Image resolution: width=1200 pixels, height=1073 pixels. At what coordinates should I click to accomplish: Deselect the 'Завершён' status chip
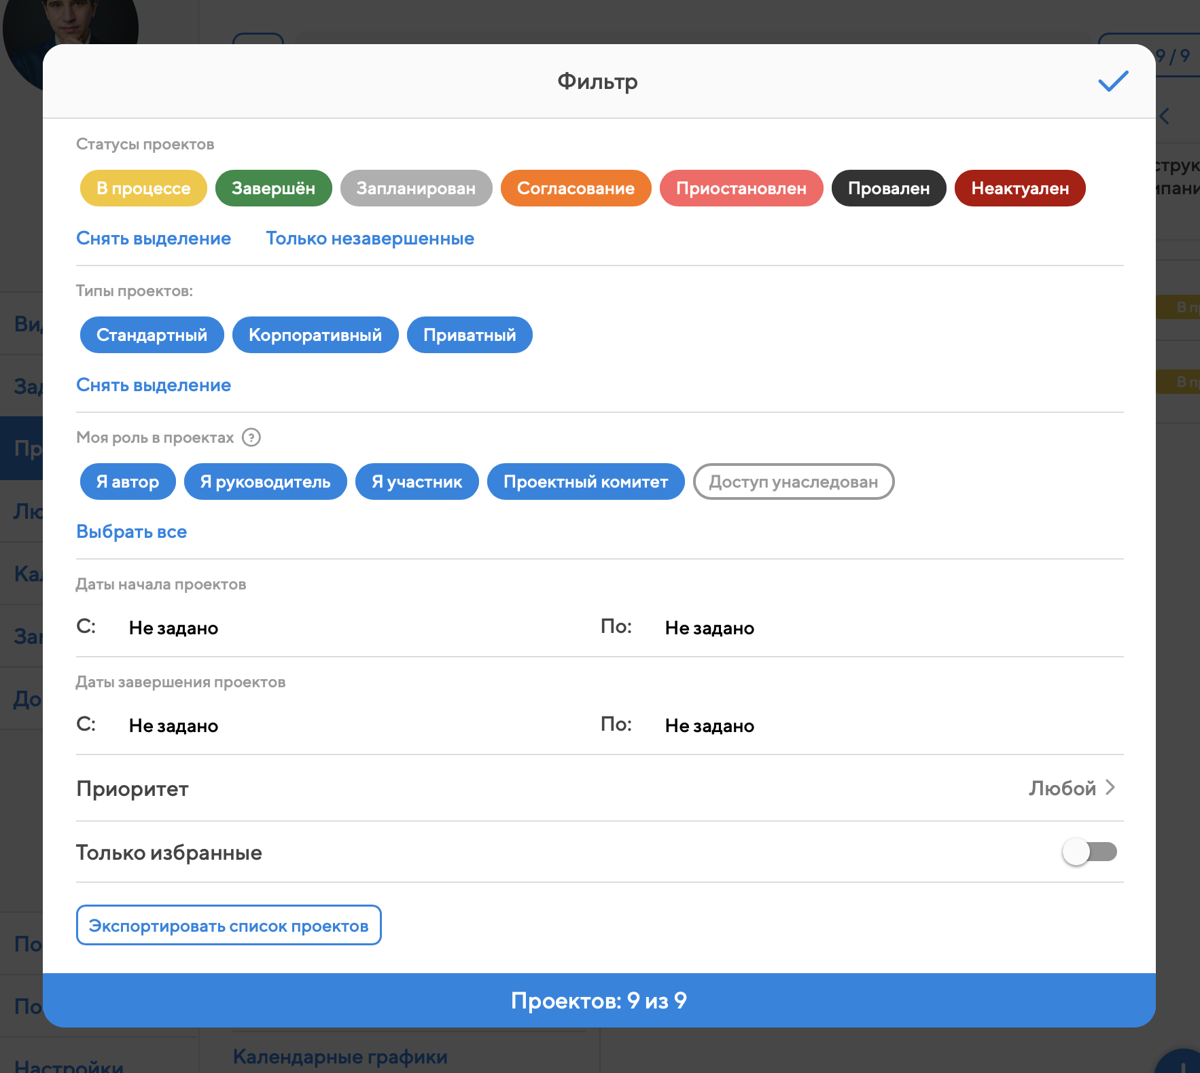(x=273, y=188)
